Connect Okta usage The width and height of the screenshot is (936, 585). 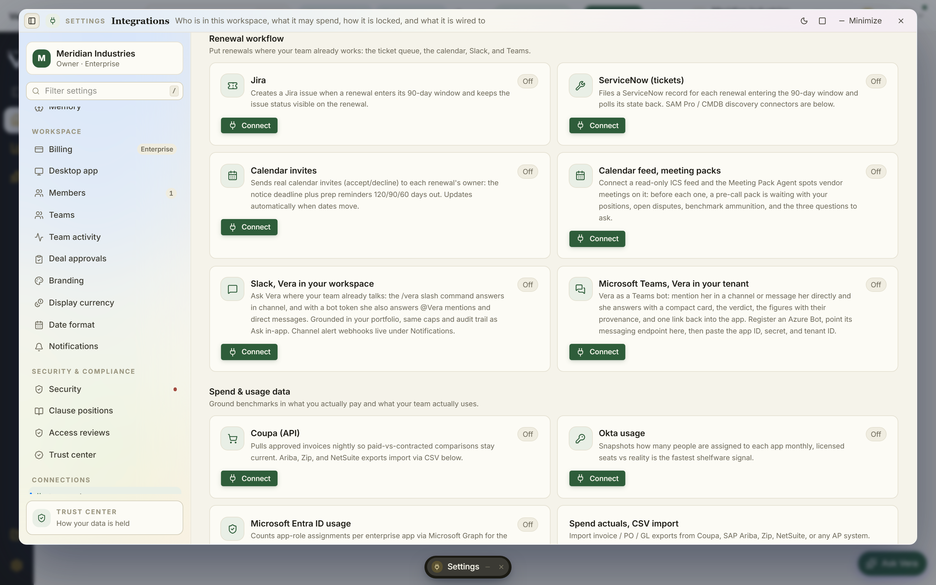pyautogui.click(x=597, y=479)
